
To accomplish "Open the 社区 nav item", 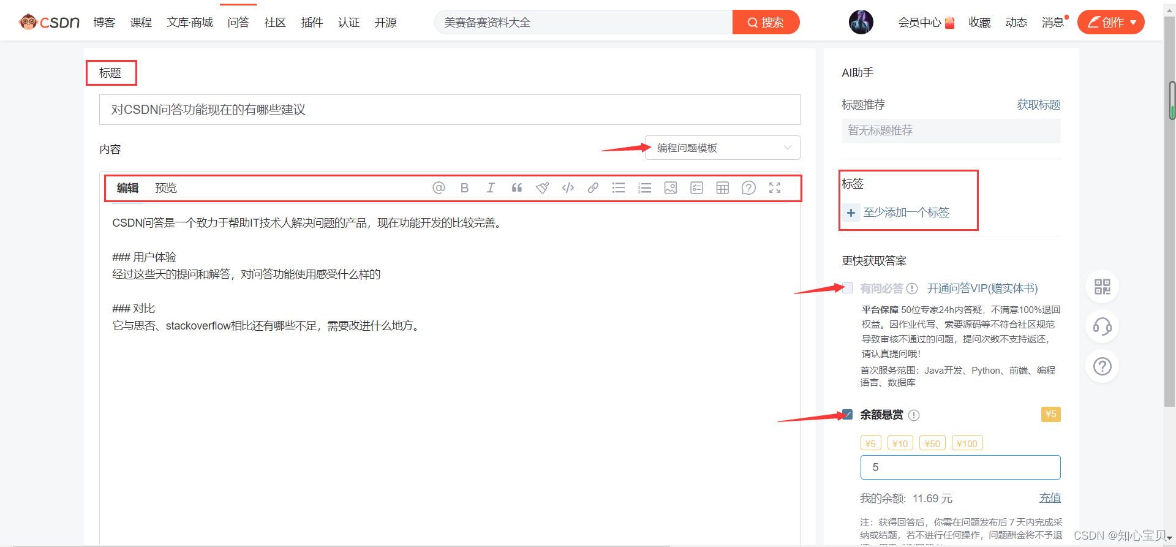I will [x=275, y=23].
